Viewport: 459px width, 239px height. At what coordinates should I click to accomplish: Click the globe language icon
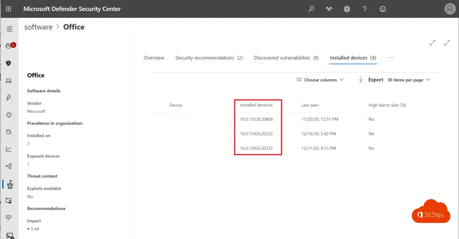347,9
